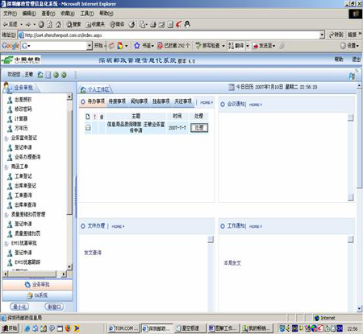Click the 新窗口 button under the sidebar

(x=54, y=307)
